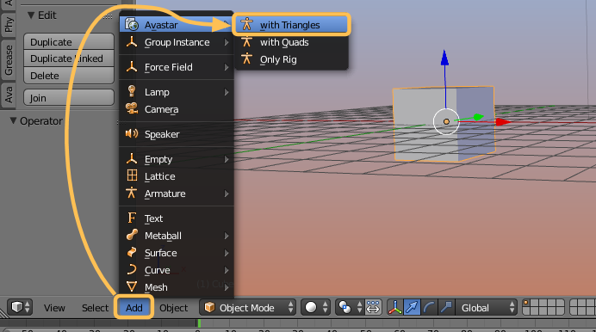Select the scale manipulator icon
The height and width of the screenshot is (332, 596).
click(446, 307)
